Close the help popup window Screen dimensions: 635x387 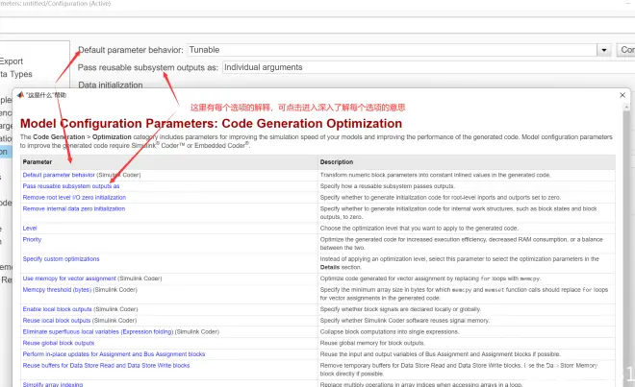622,95
